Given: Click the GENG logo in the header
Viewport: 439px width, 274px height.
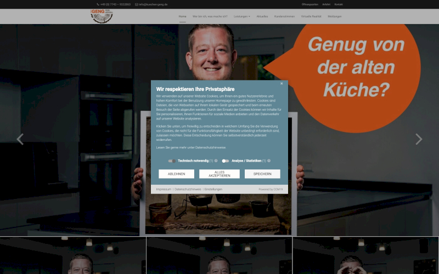Looking at the screenshot, I should coord(102,16).
